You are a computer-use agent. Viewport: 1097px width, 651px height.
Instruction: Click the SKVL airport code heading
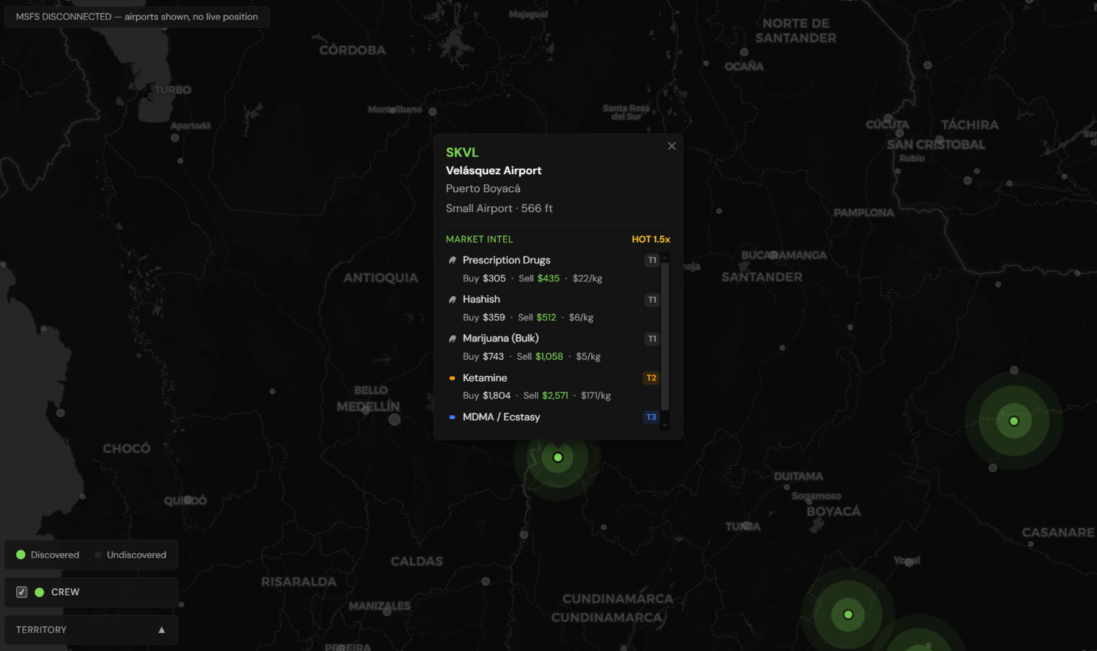tap(462, 152)
